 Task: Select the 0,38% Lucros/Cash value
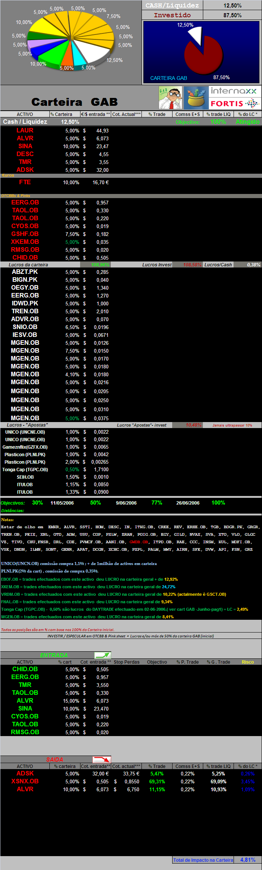pyautogui.click(x=253, y=264)
